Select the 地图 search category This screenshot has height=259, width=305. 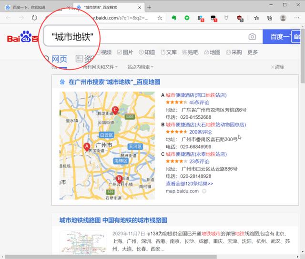point(212,52)
